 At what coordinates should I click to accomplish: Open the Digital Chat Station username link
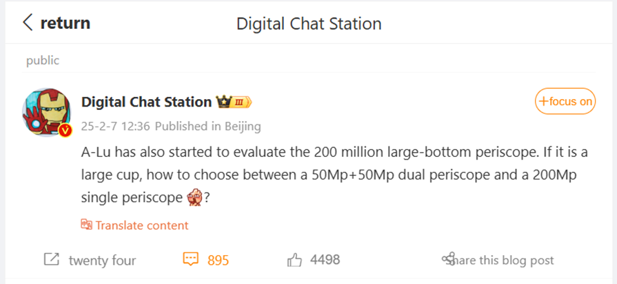coord(146,102)
